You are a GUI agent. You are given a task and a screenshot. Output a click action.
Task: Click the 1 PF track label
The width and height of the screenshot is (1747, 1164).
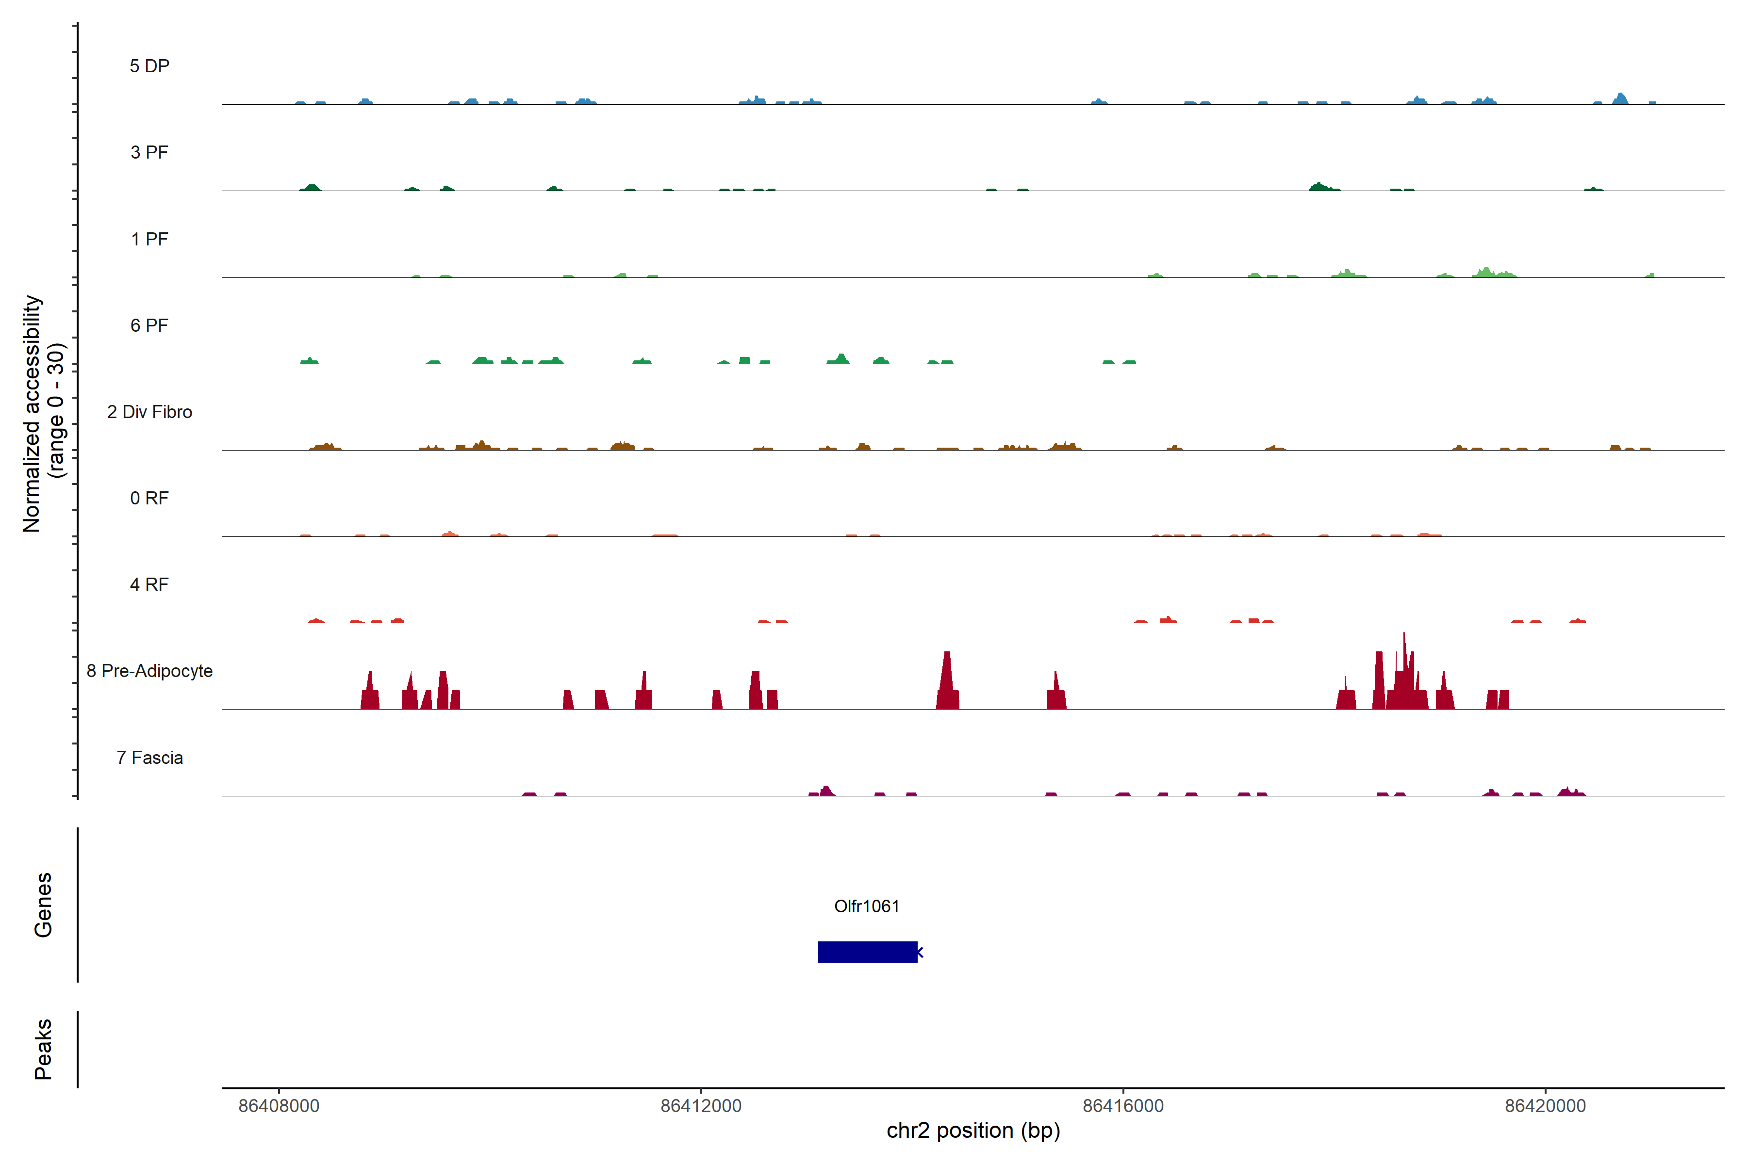click(149, 239)
